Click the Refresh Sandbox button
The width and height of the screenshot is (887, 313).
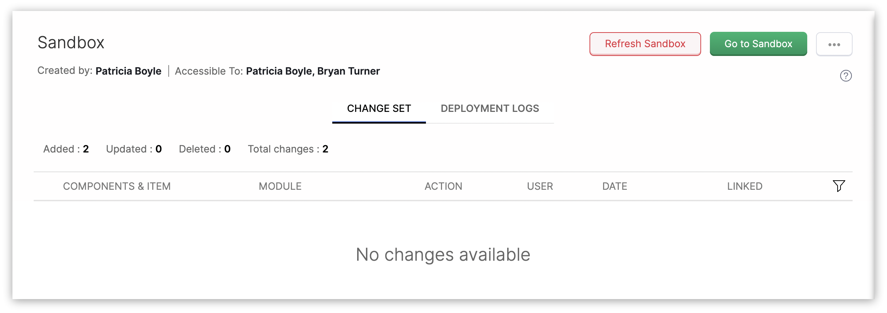coord(645,44)
